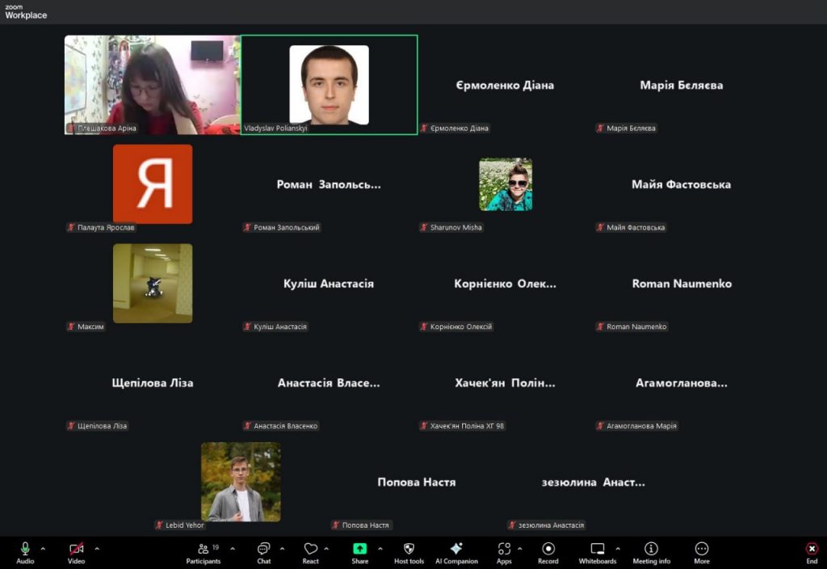The height and width of the screenshot is (569, 827).
Task: Open Host tools shield icon
Action: [x=409, y=552]
